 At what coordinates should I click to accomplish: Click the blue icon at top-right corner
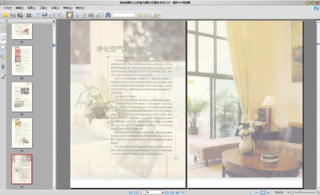(x=316, y=9)
